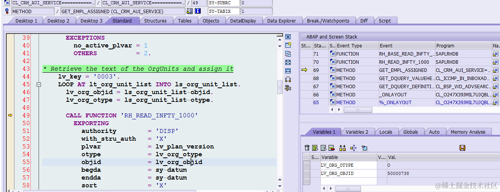Open the Locals tab
This screenshot has height=192, width=500.
pos(386,132)
